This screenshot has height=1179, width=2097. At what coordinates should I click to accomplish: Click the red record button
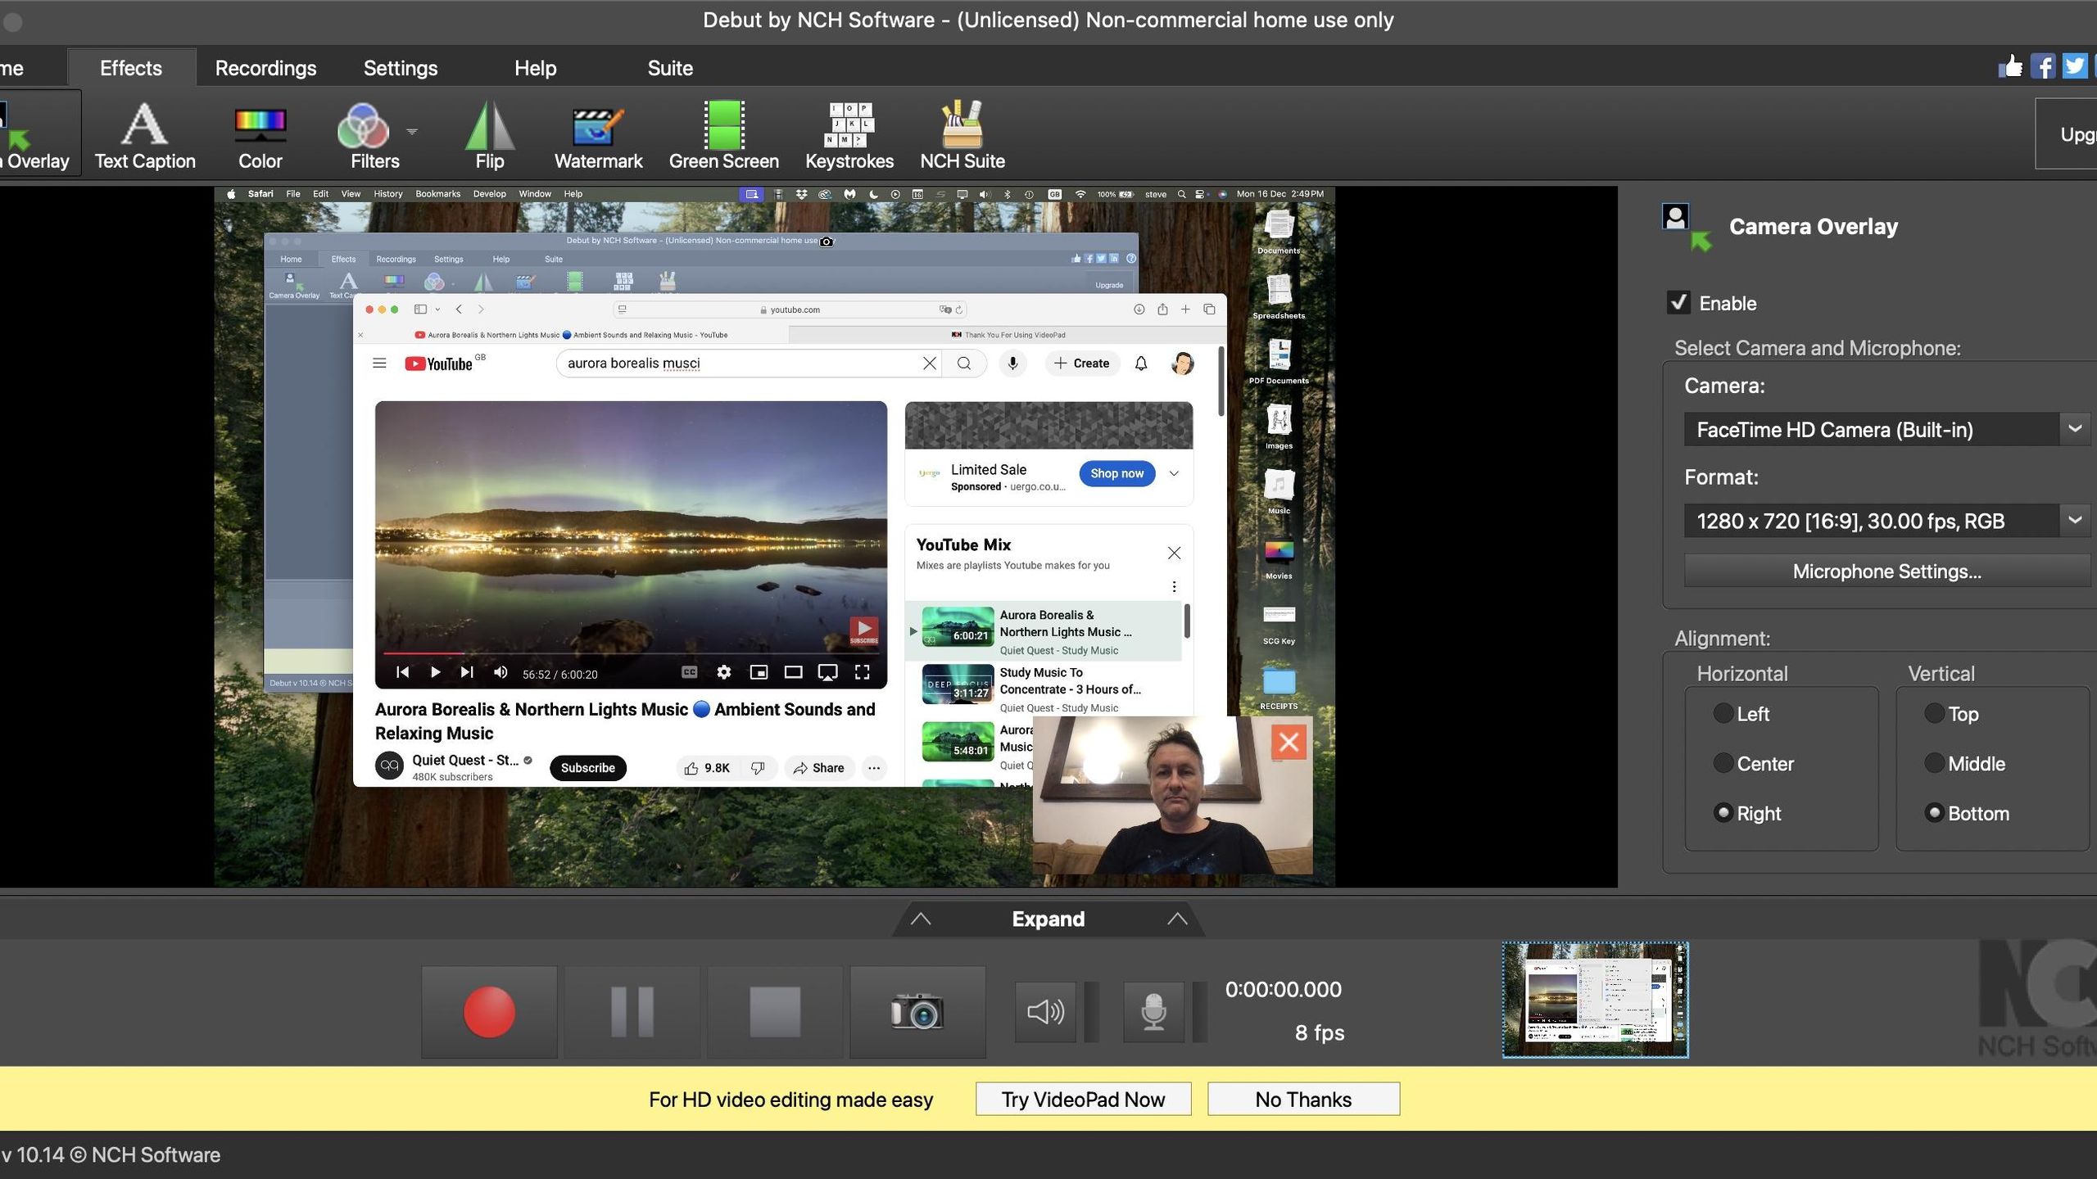(489, 1011)
